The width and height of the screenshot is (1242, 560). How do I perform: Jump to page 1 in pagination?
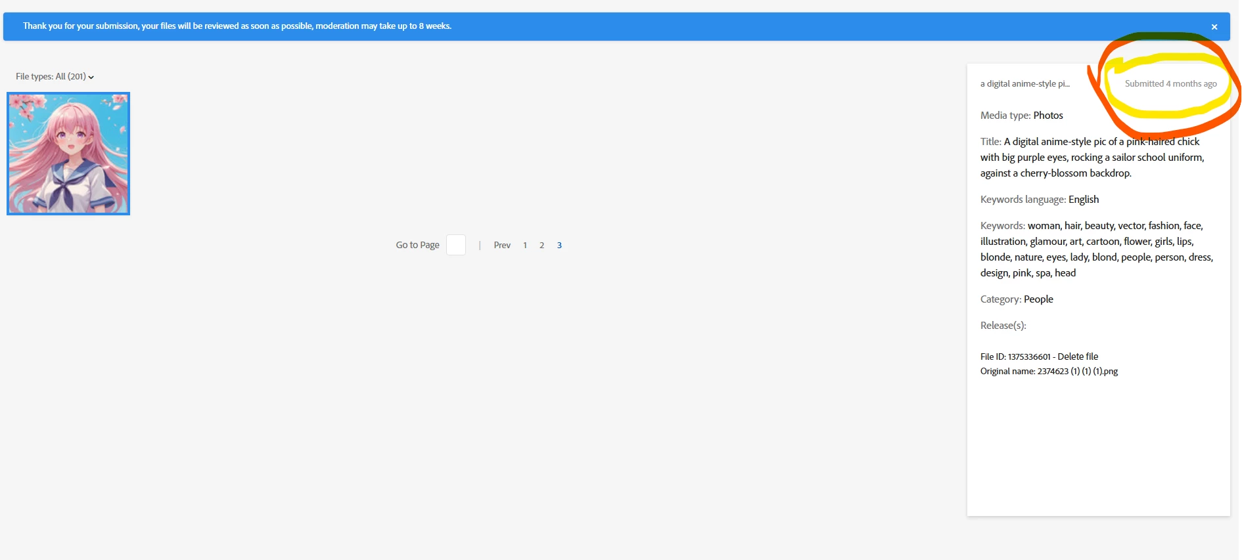(525, 245)
